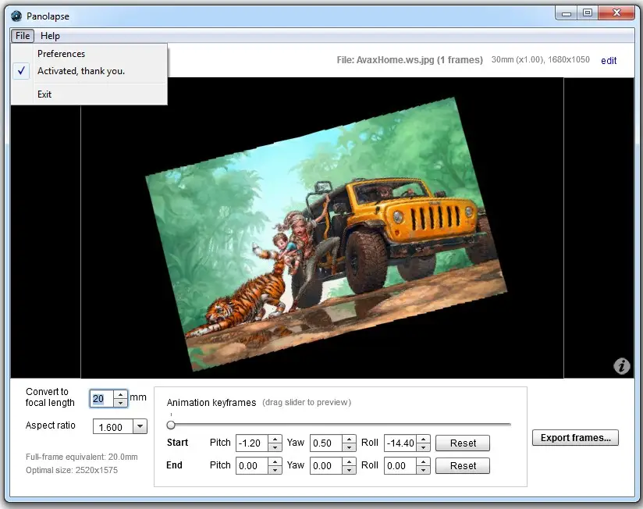The height and width of the screenshot is (509, 643).
Task: Decrement the Start Yaw value
Action: (349, 447)
